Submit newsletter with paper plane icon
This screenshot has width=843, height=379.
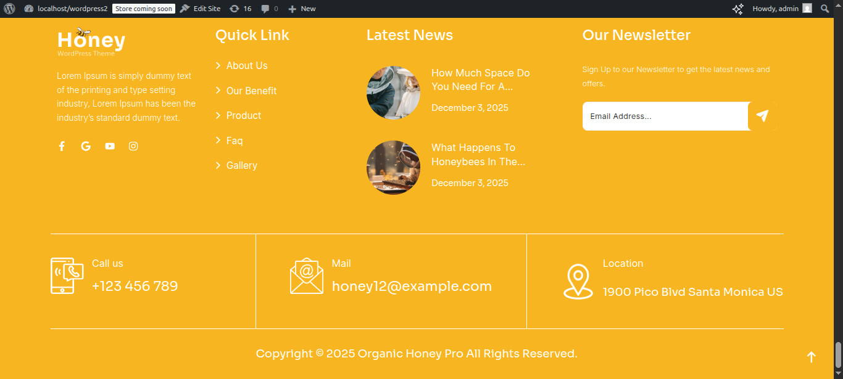pos(762,116)
